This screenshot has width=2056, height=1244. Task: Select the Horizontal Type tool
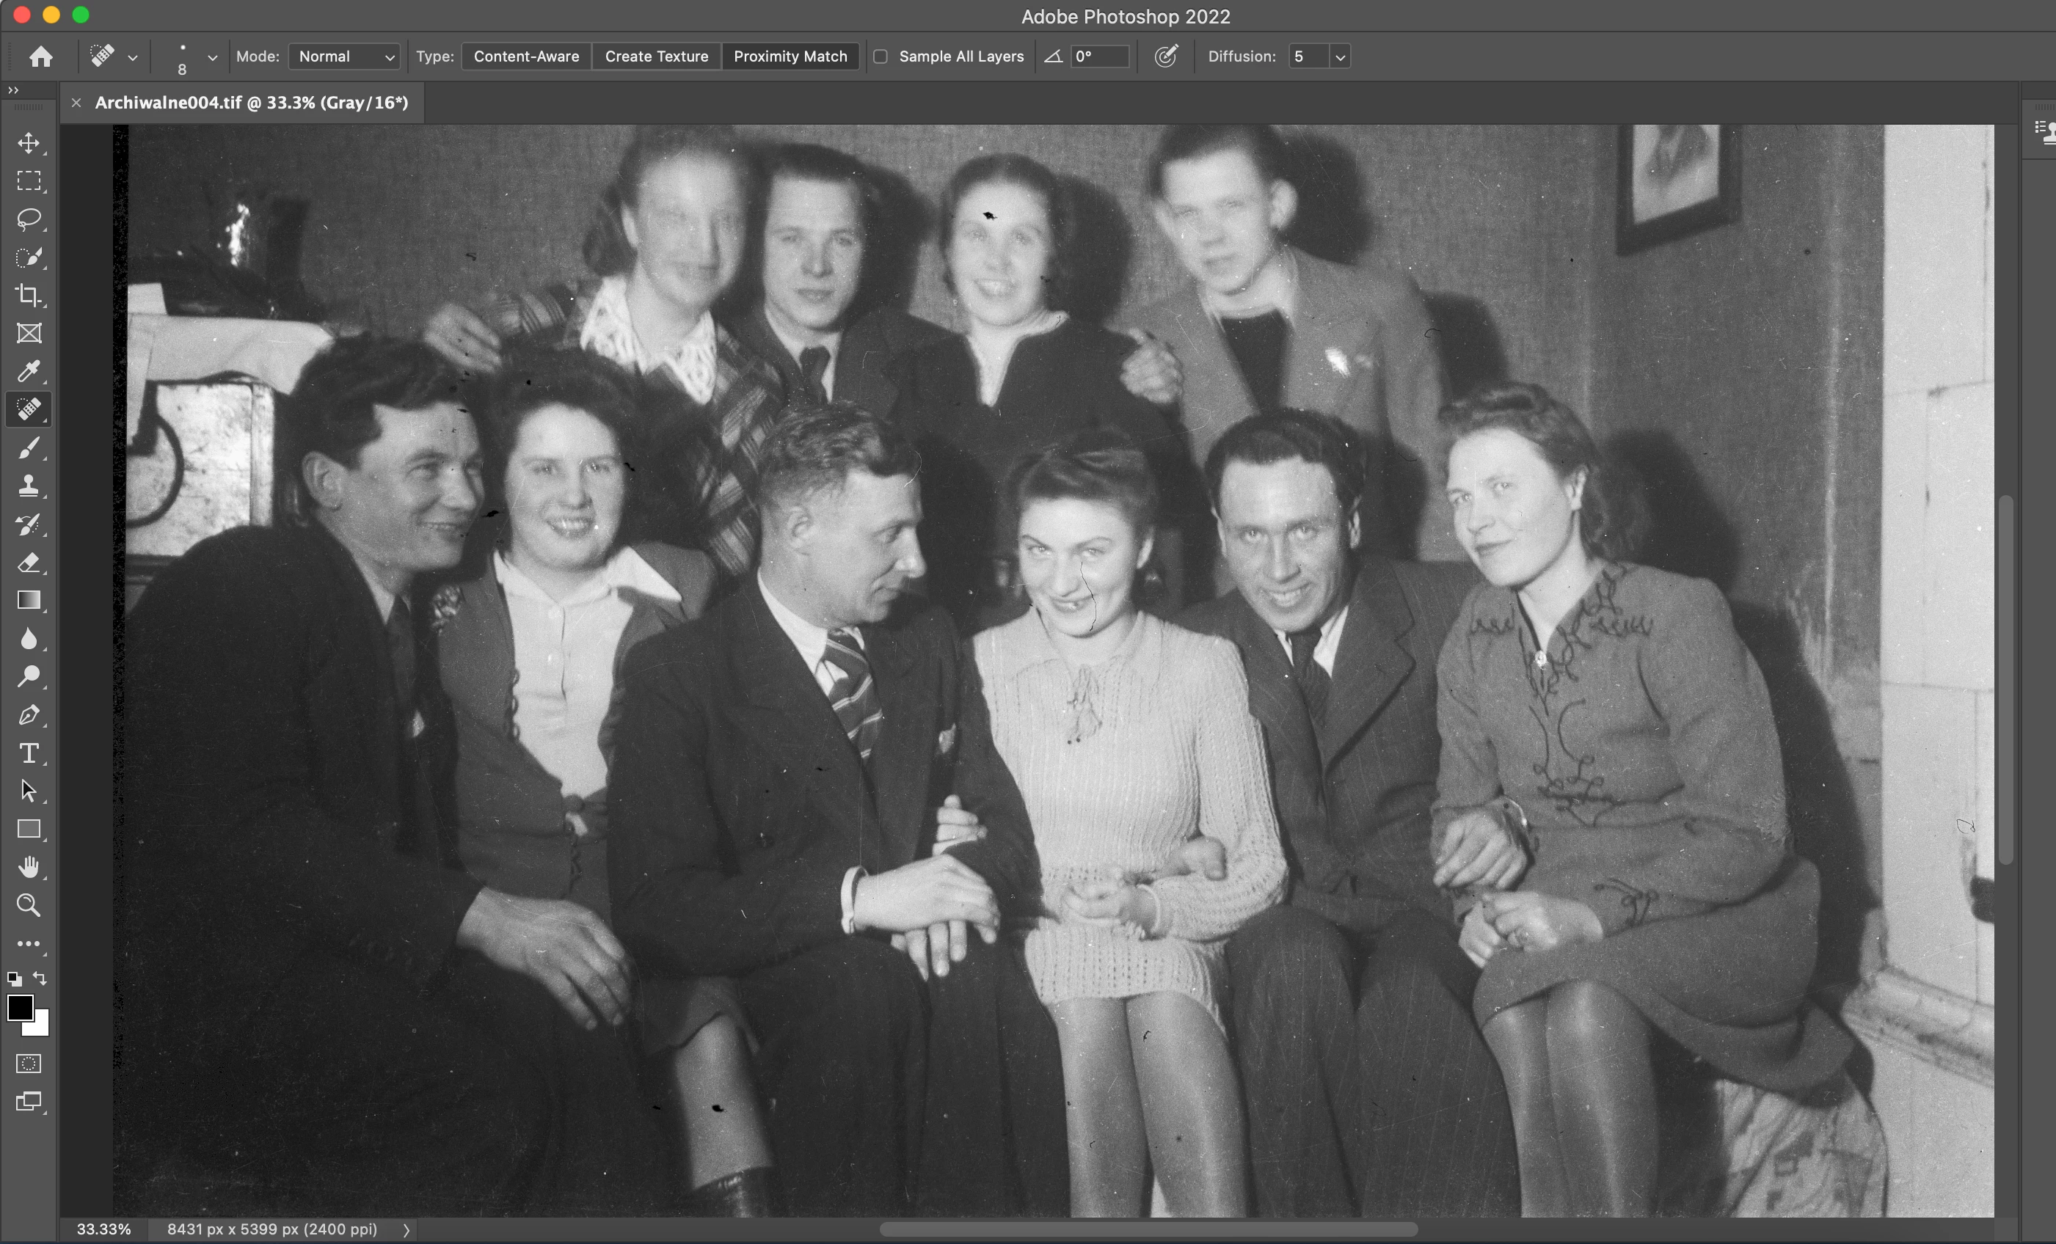(x=29, y=753)
